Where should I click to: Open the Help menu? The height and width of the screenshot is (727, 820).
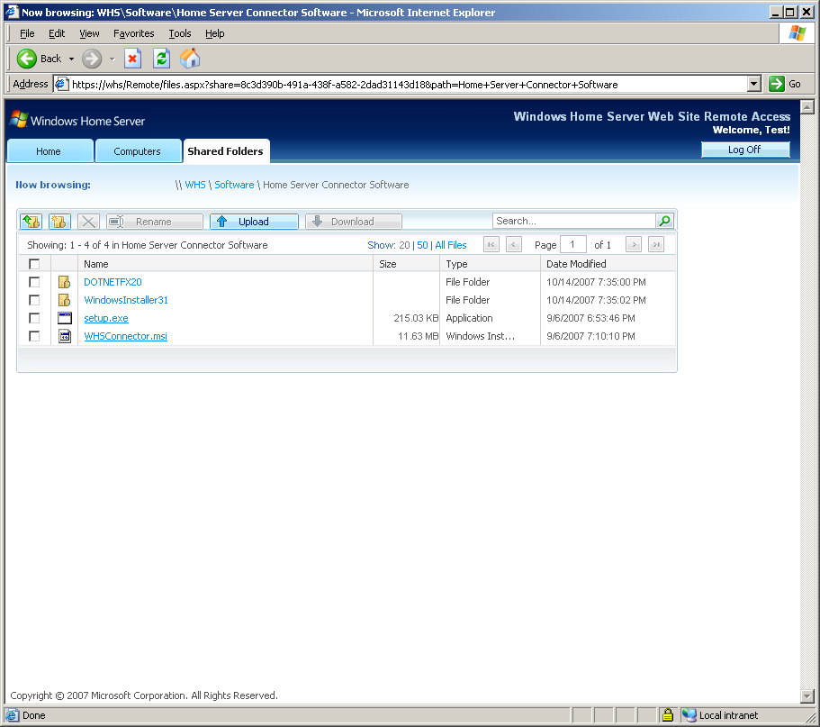coord(215,33)
